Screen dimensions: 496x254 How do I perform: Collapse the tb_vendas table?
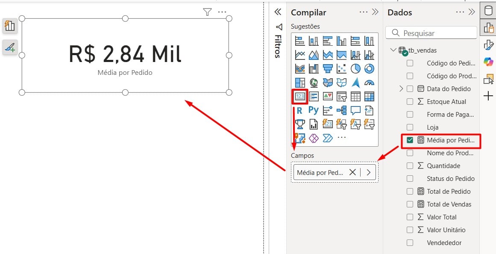(393, 50)
